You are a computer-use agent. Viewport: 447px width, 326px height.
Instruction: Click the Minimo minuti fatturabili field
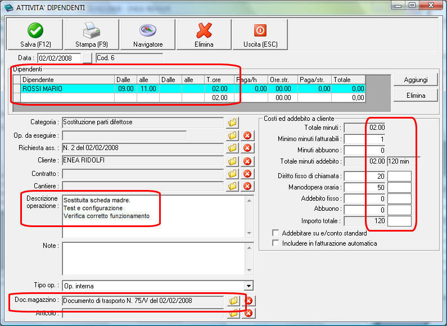[364, 139]
